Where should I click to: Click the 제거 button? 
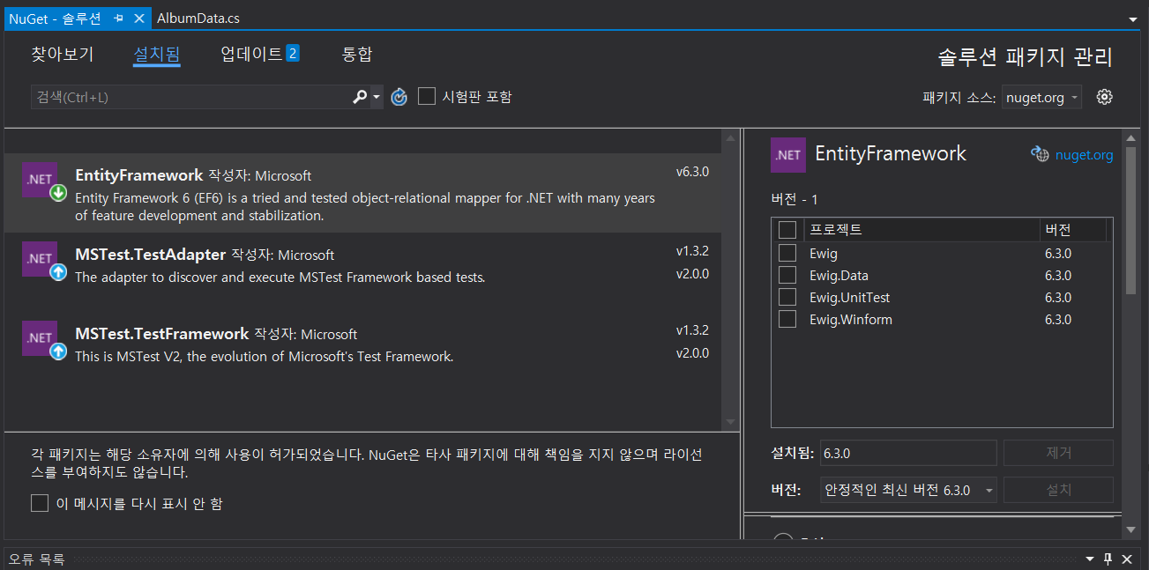pos(1058,453)
